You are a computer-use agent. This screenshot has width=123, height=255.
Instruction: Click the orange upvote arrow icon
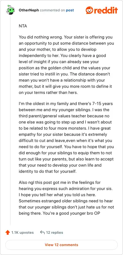pyautogui.click(x=8, y=233)
